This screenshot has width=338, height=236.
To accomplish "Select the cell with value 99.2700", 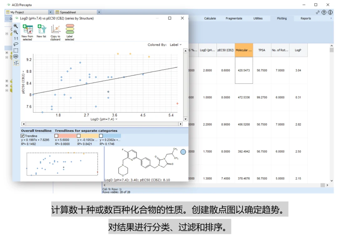I will (x=262, y=97).
